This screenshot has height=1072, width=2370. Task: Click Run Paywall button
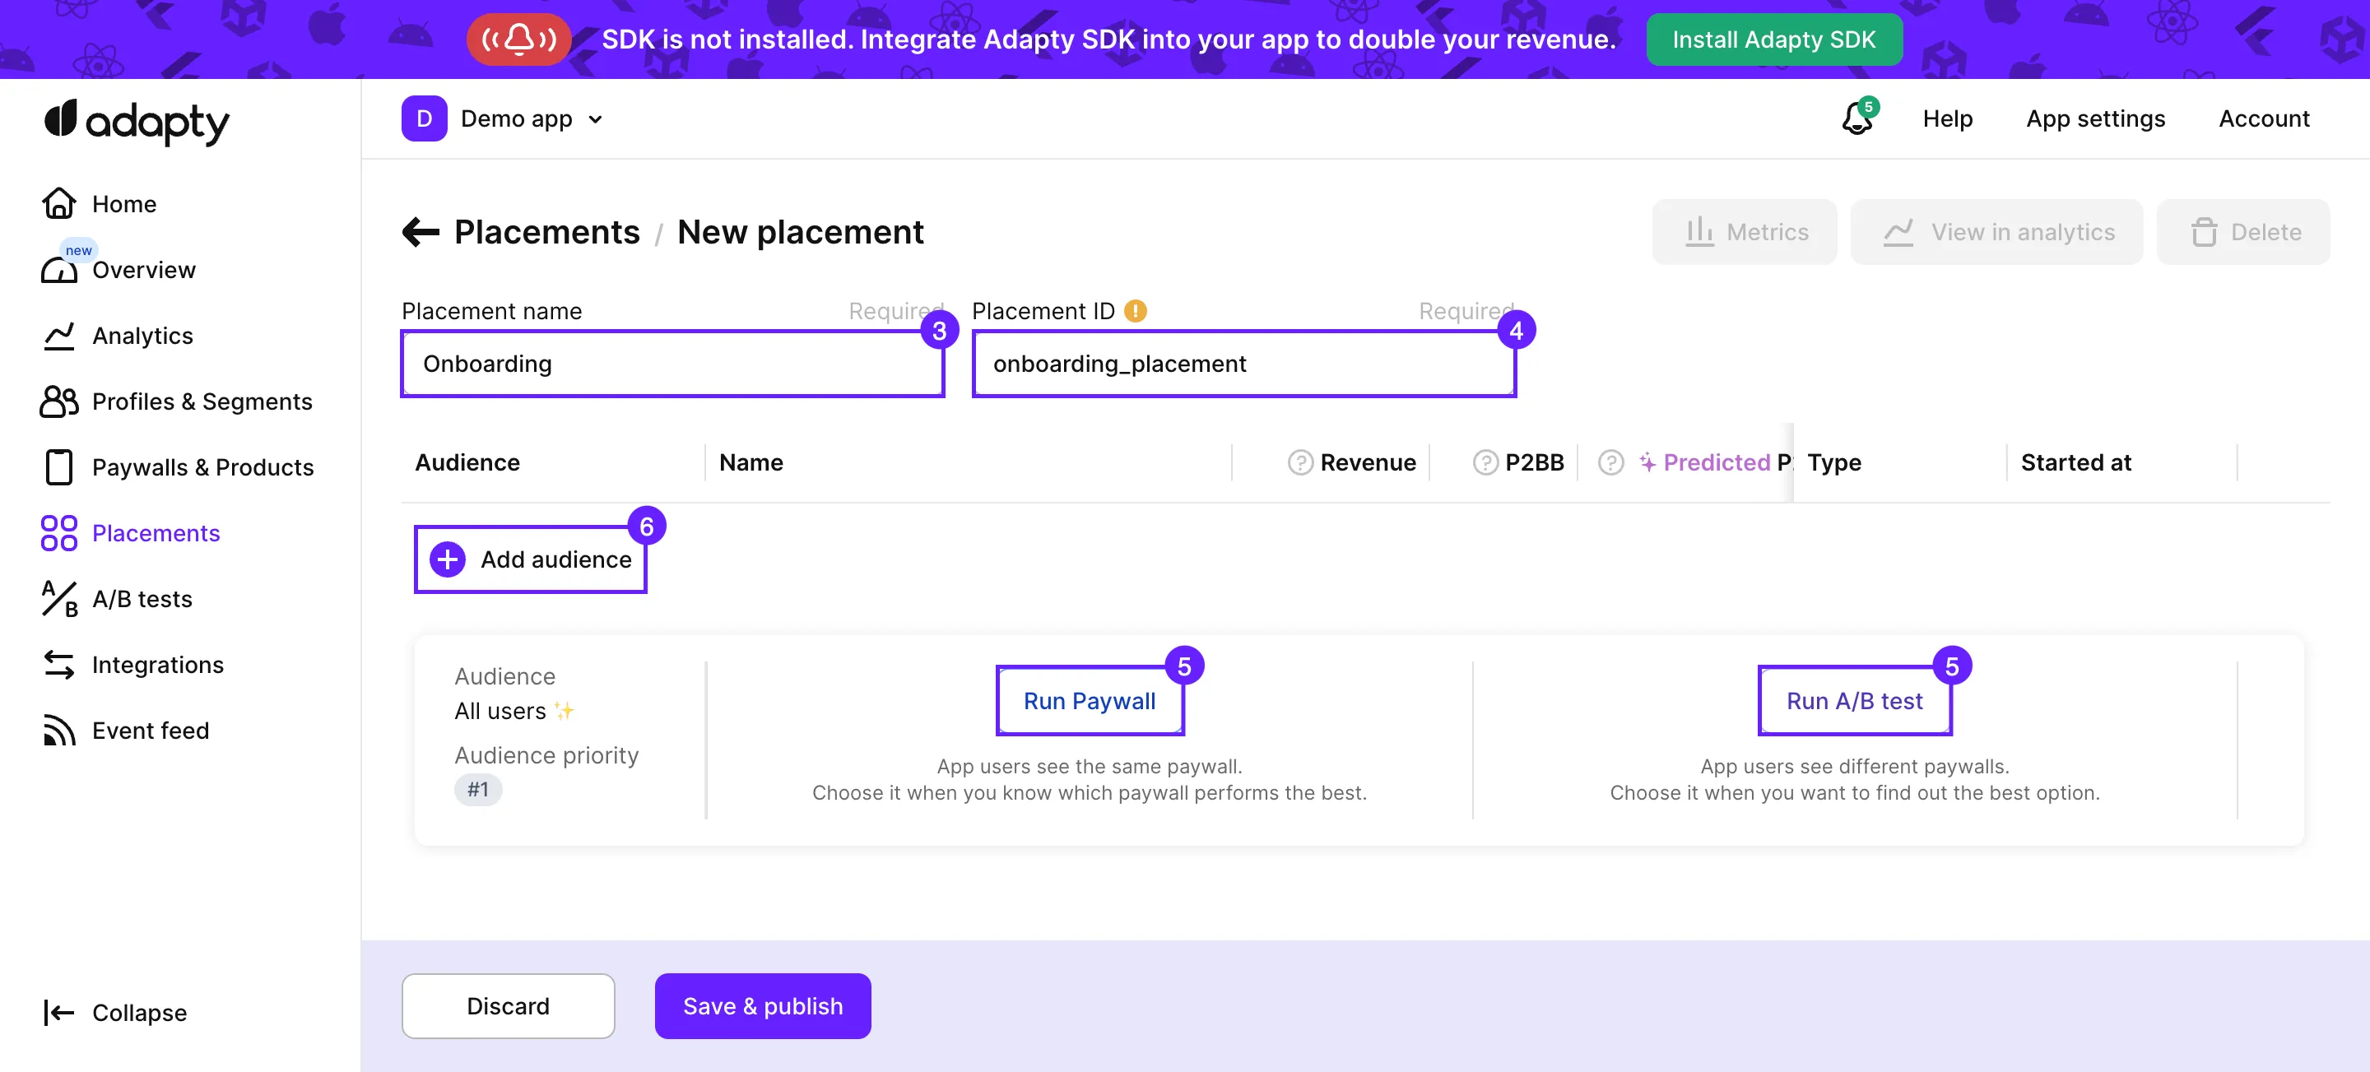(1090, 701)
